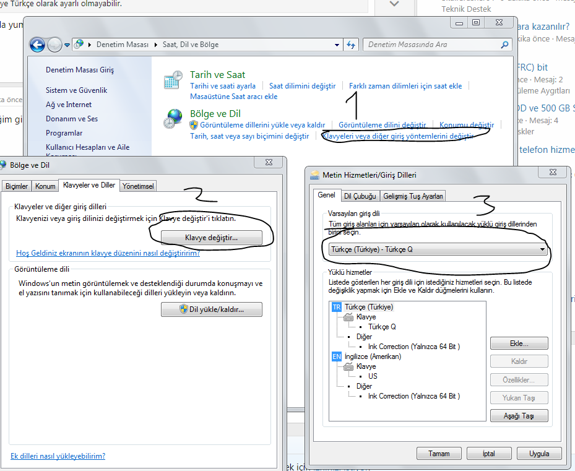Open Ağ ve Internet in sidebar
This screenshot has width=575, height=471.
(x=69, y=105)
